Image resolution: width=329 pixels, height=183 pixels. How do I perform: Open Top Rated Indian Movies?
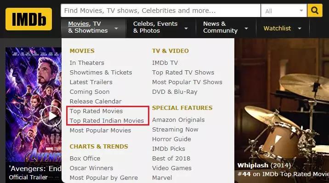click(107, 120)
